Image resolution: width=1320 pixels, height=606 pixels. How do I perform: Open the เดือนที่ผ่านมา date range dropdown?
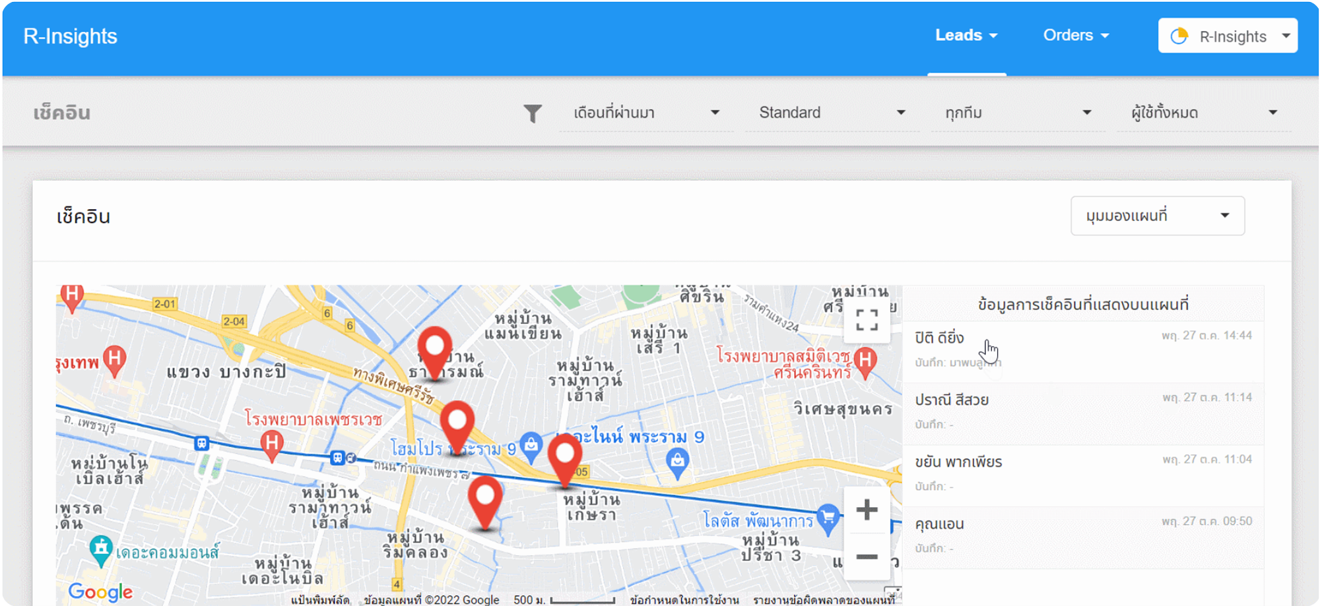pyautogui.click(x=645, y=113)
